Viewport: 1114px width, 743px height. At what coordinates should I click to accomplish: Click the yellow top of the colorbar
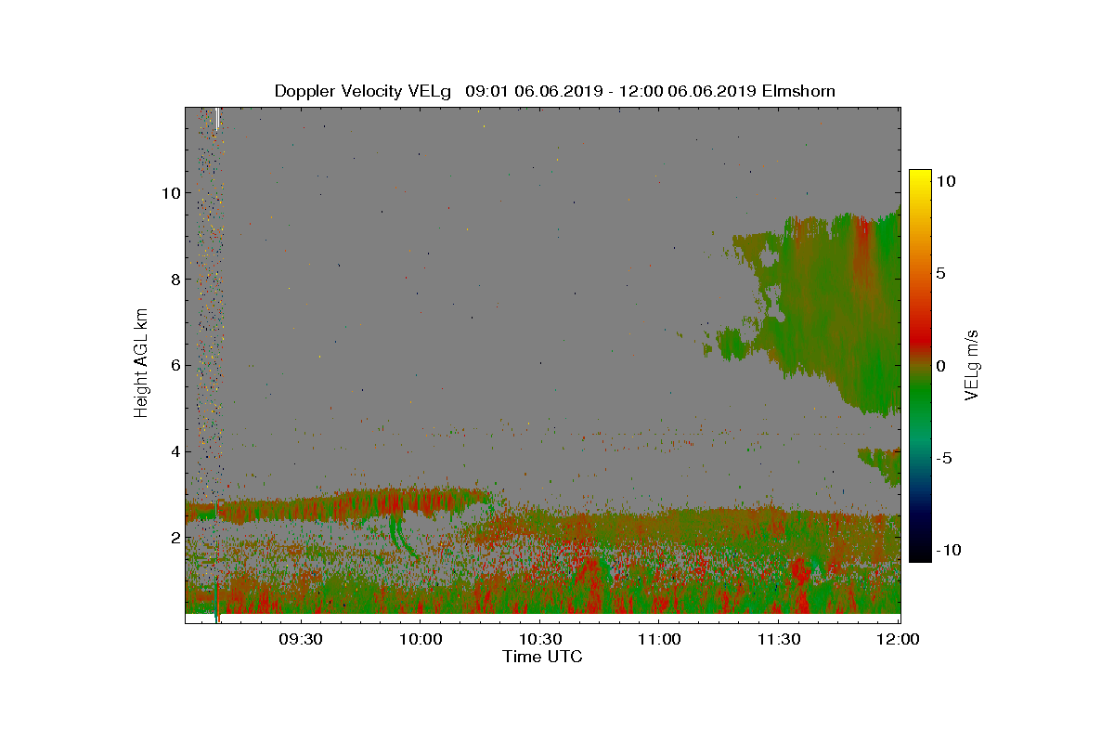(920, 178)
